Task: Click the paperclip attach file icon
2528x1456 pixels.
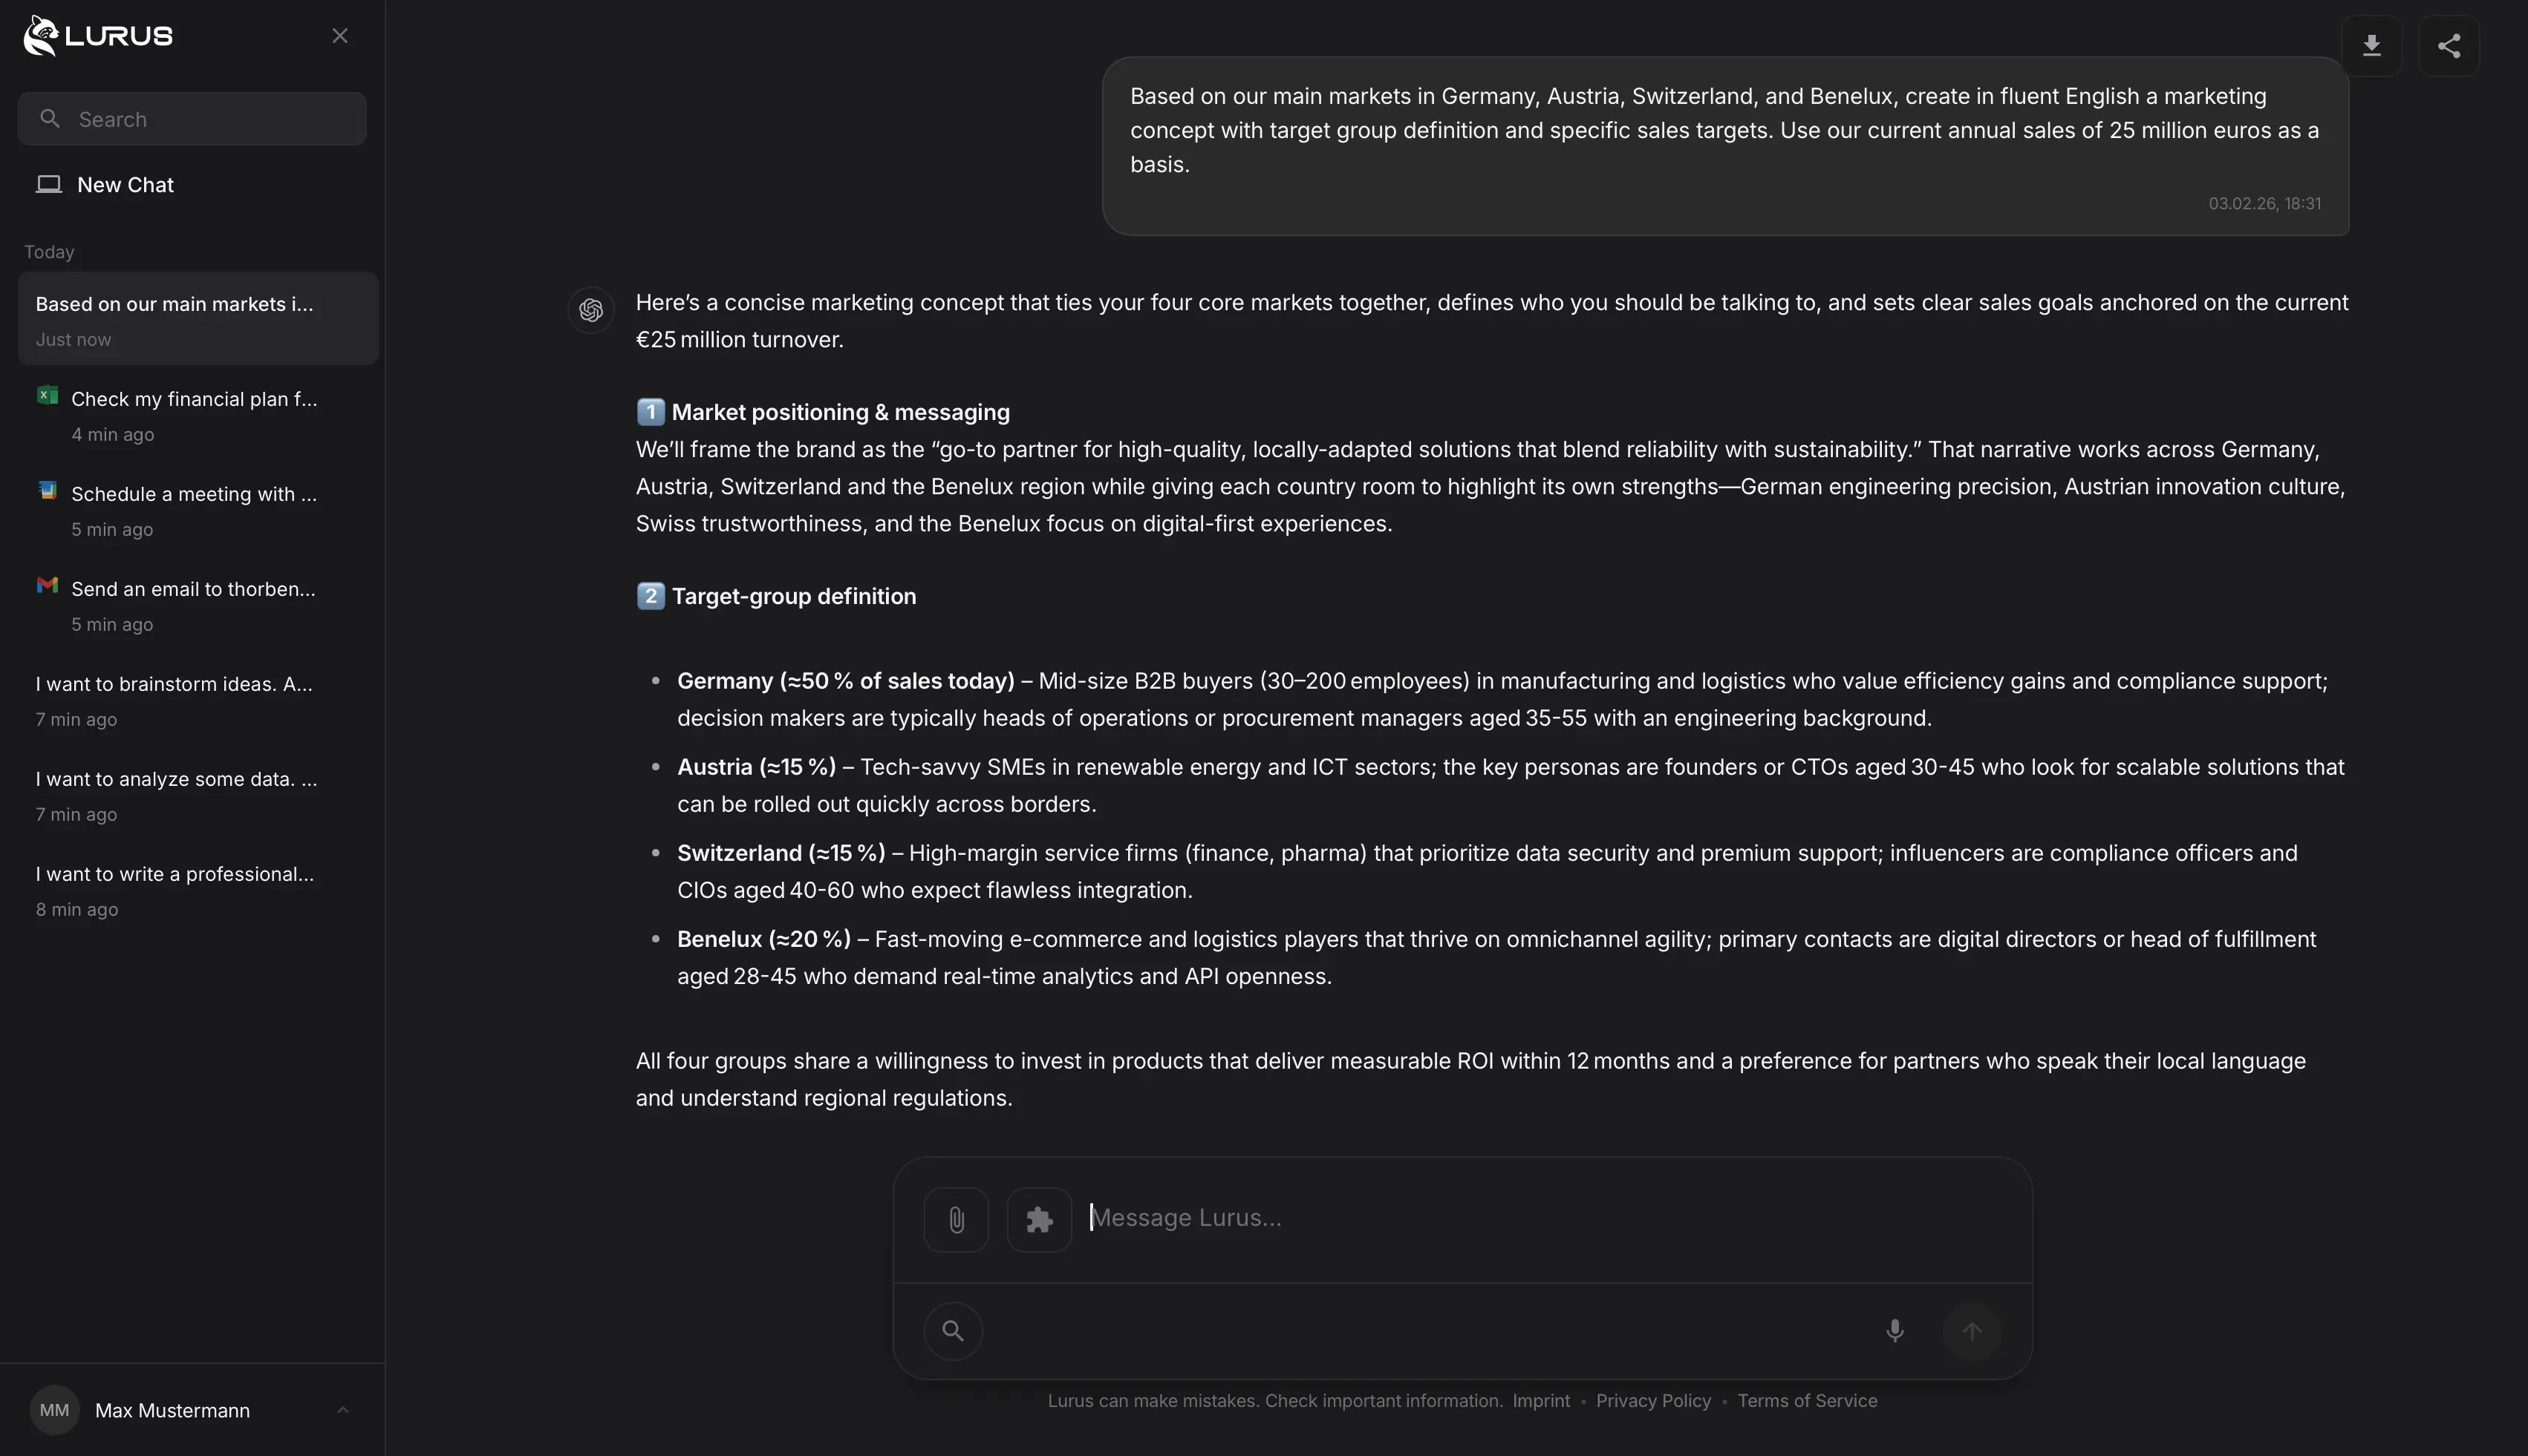Action: point(956,1219)
